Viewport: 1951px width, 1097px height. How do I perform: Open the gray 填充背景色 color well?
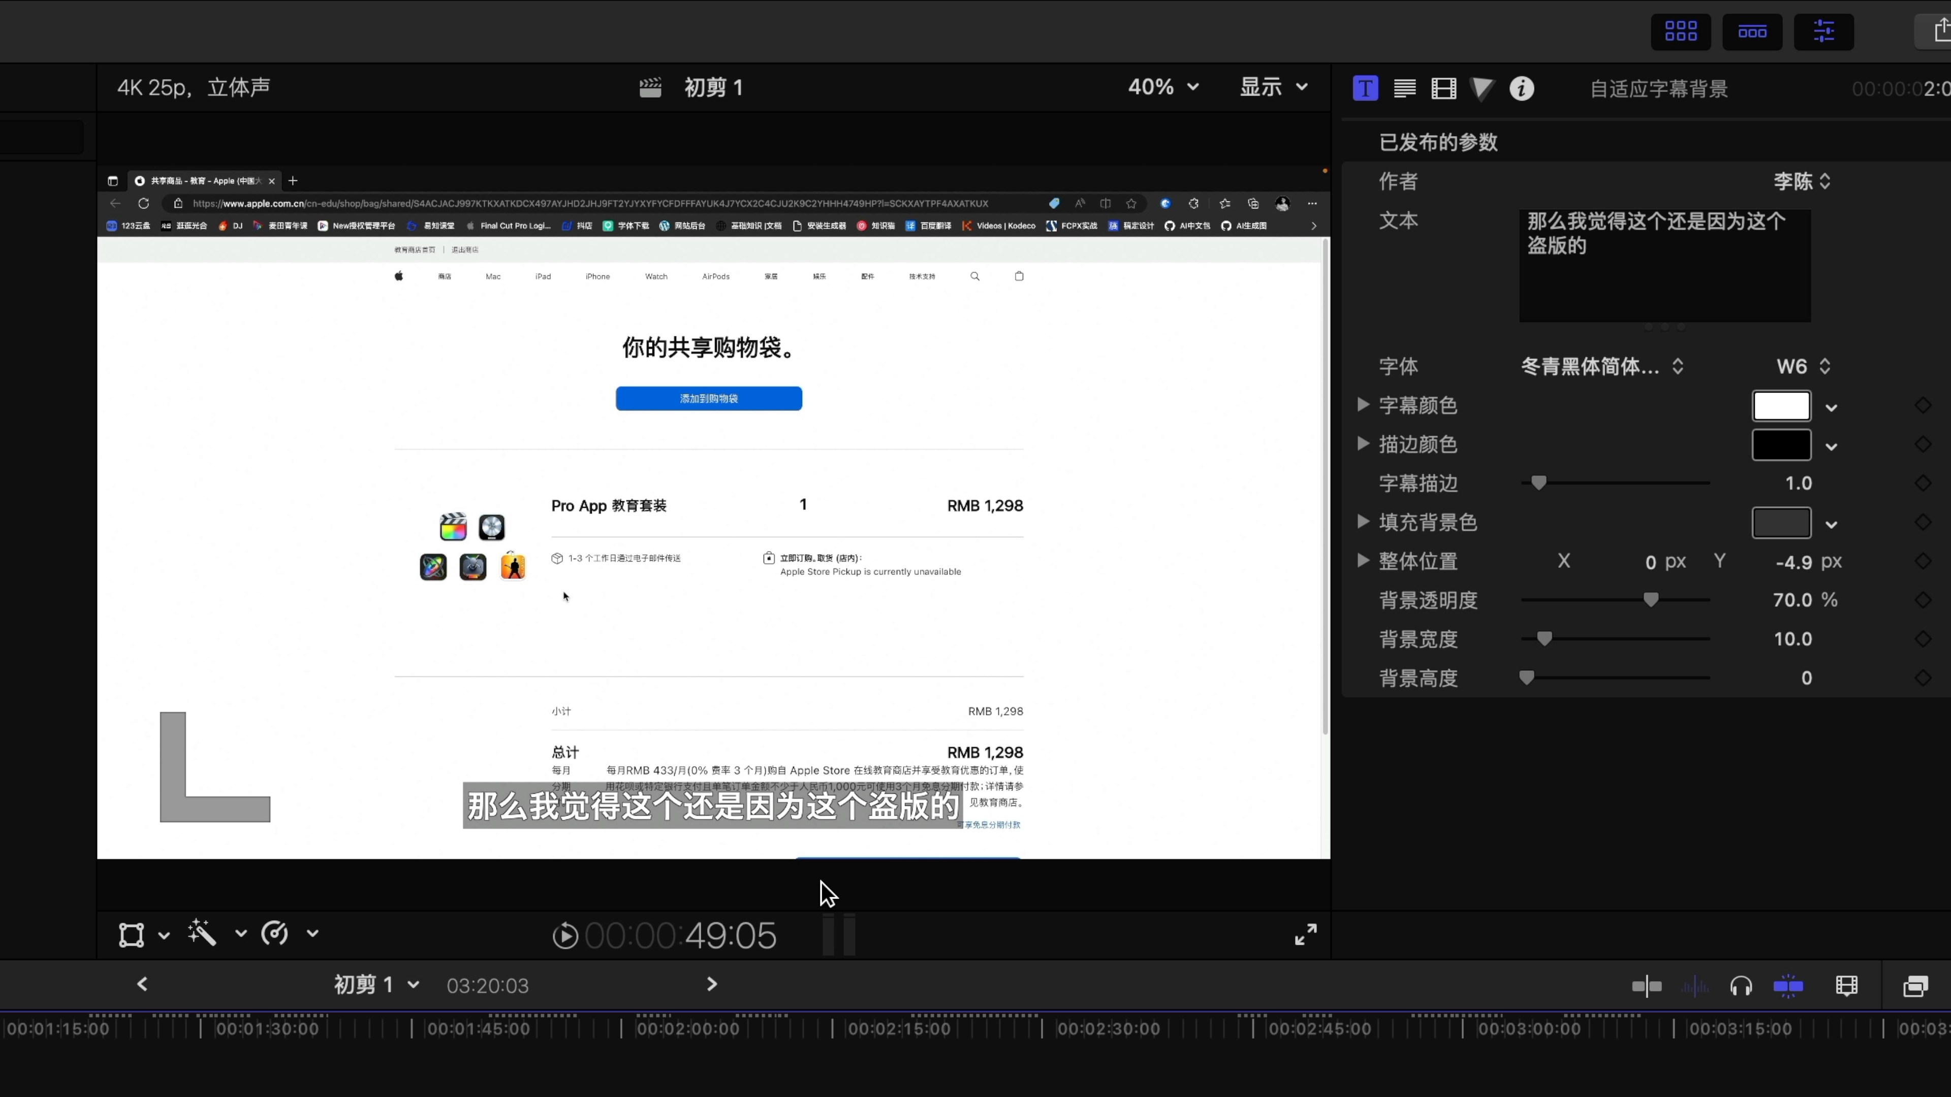coord(1781,523)
